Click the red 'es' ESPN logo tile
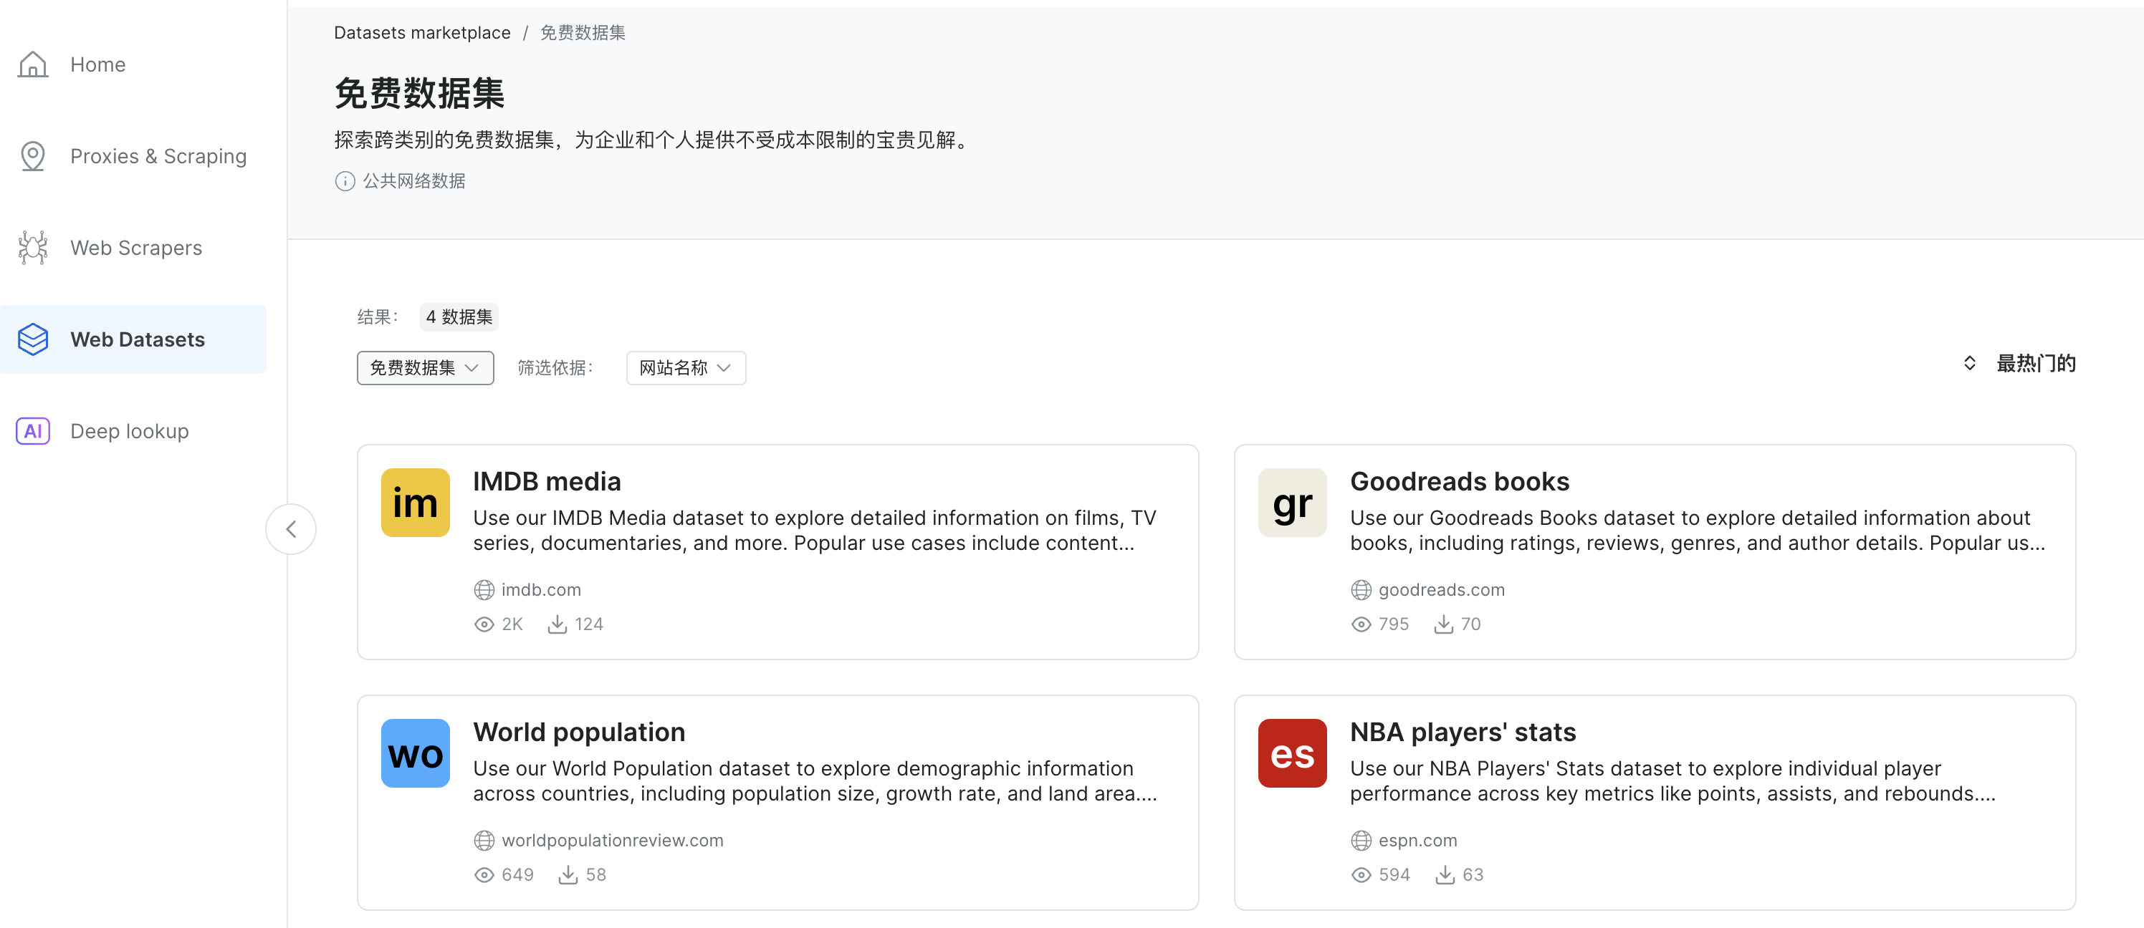Image resolution: width=2144 pixels, height=928 pixels. pos(1292,753)
